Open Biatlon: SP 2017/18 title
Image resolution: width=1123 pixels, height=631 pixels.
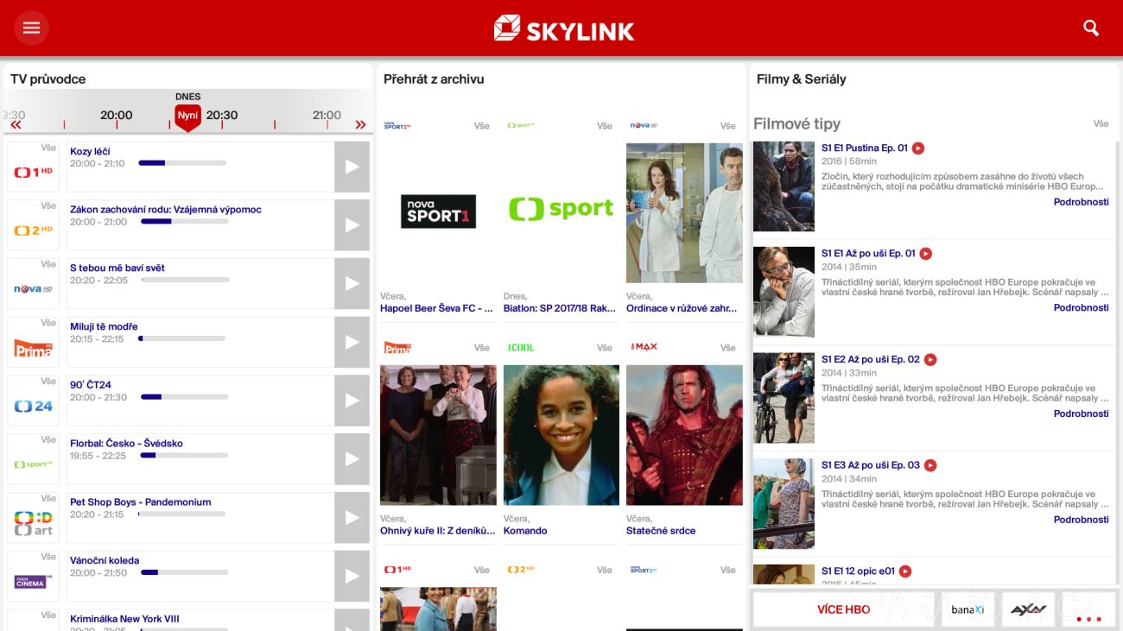(x=560, y=308)
